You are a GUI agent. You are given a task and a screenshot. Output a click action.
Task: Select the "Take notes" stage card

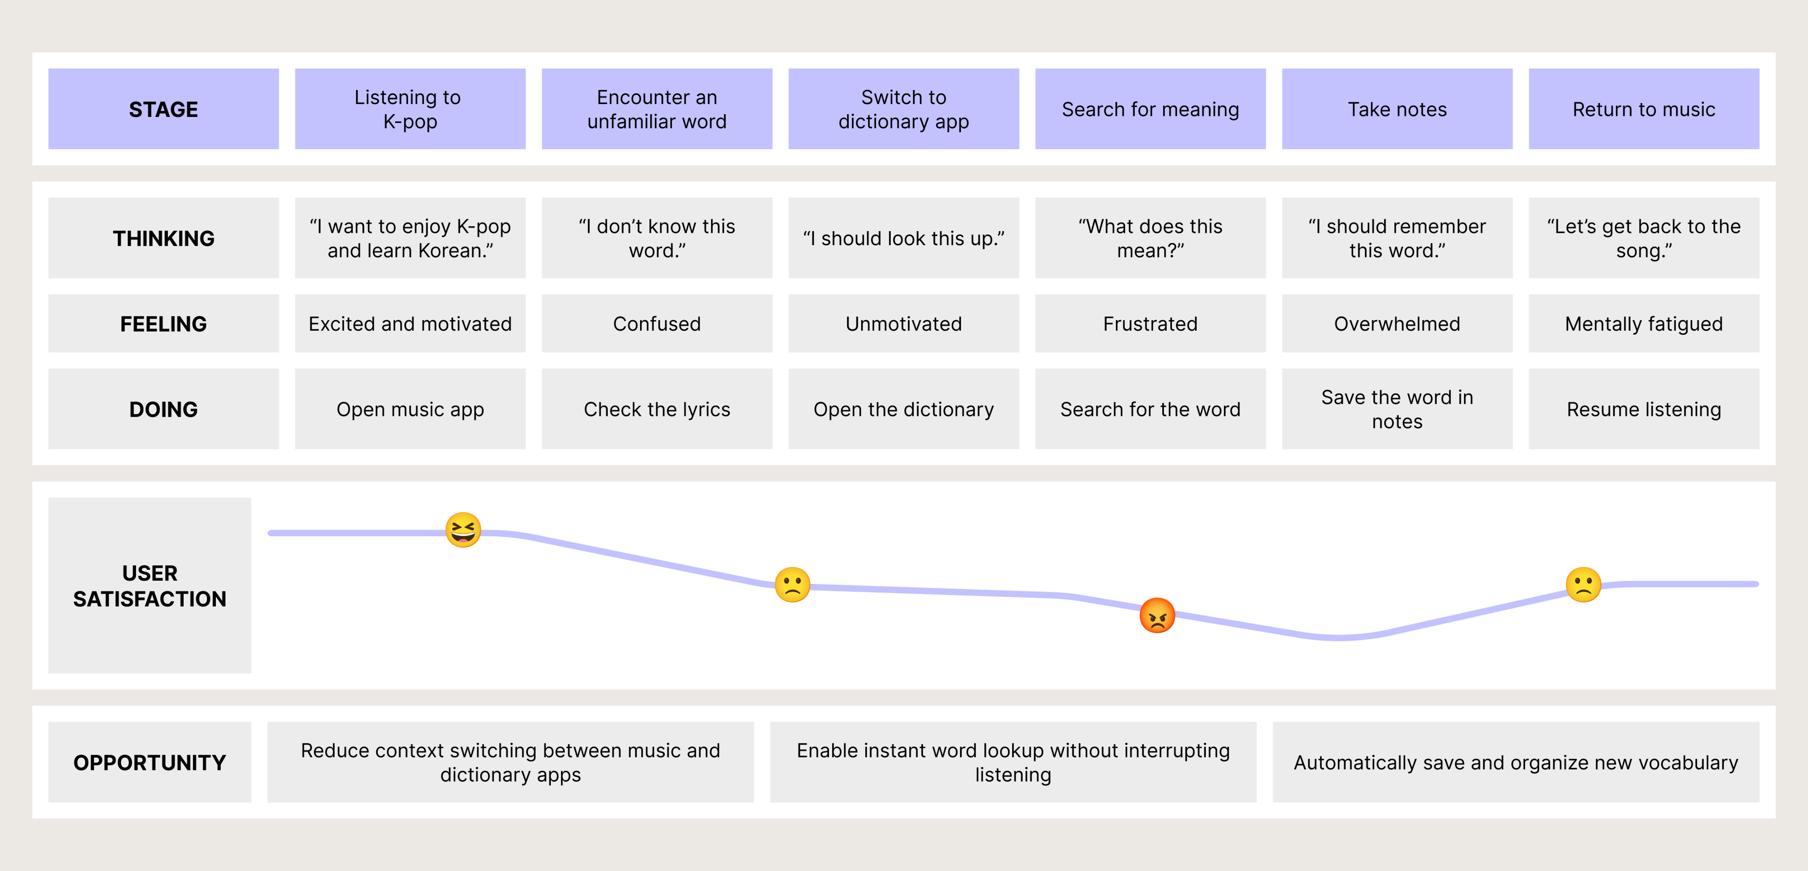click(x=1397, y=108)
